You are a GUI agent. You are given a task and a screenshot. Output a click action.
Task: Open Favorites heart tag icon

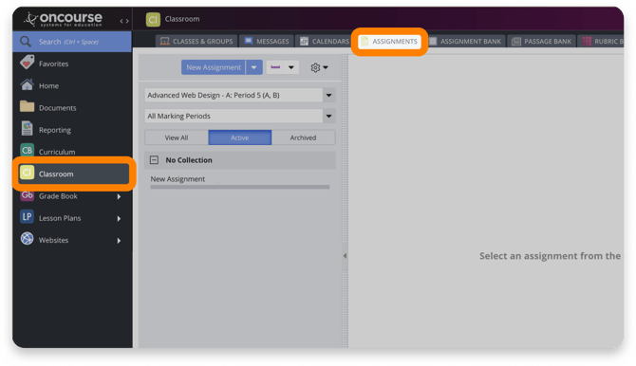point(28,63)
